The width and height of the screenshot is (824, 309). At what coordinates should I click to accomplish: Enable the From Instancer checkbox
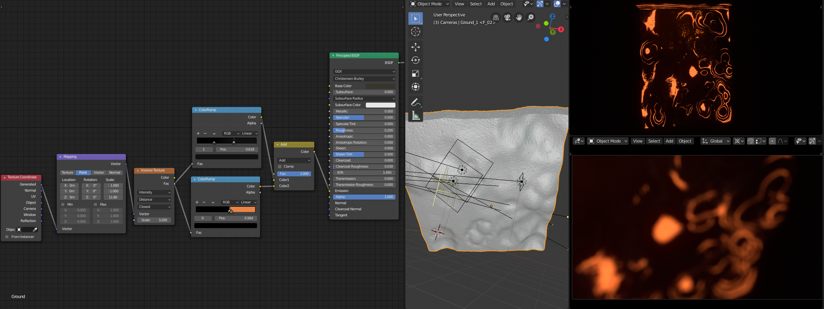pos(7,237)
